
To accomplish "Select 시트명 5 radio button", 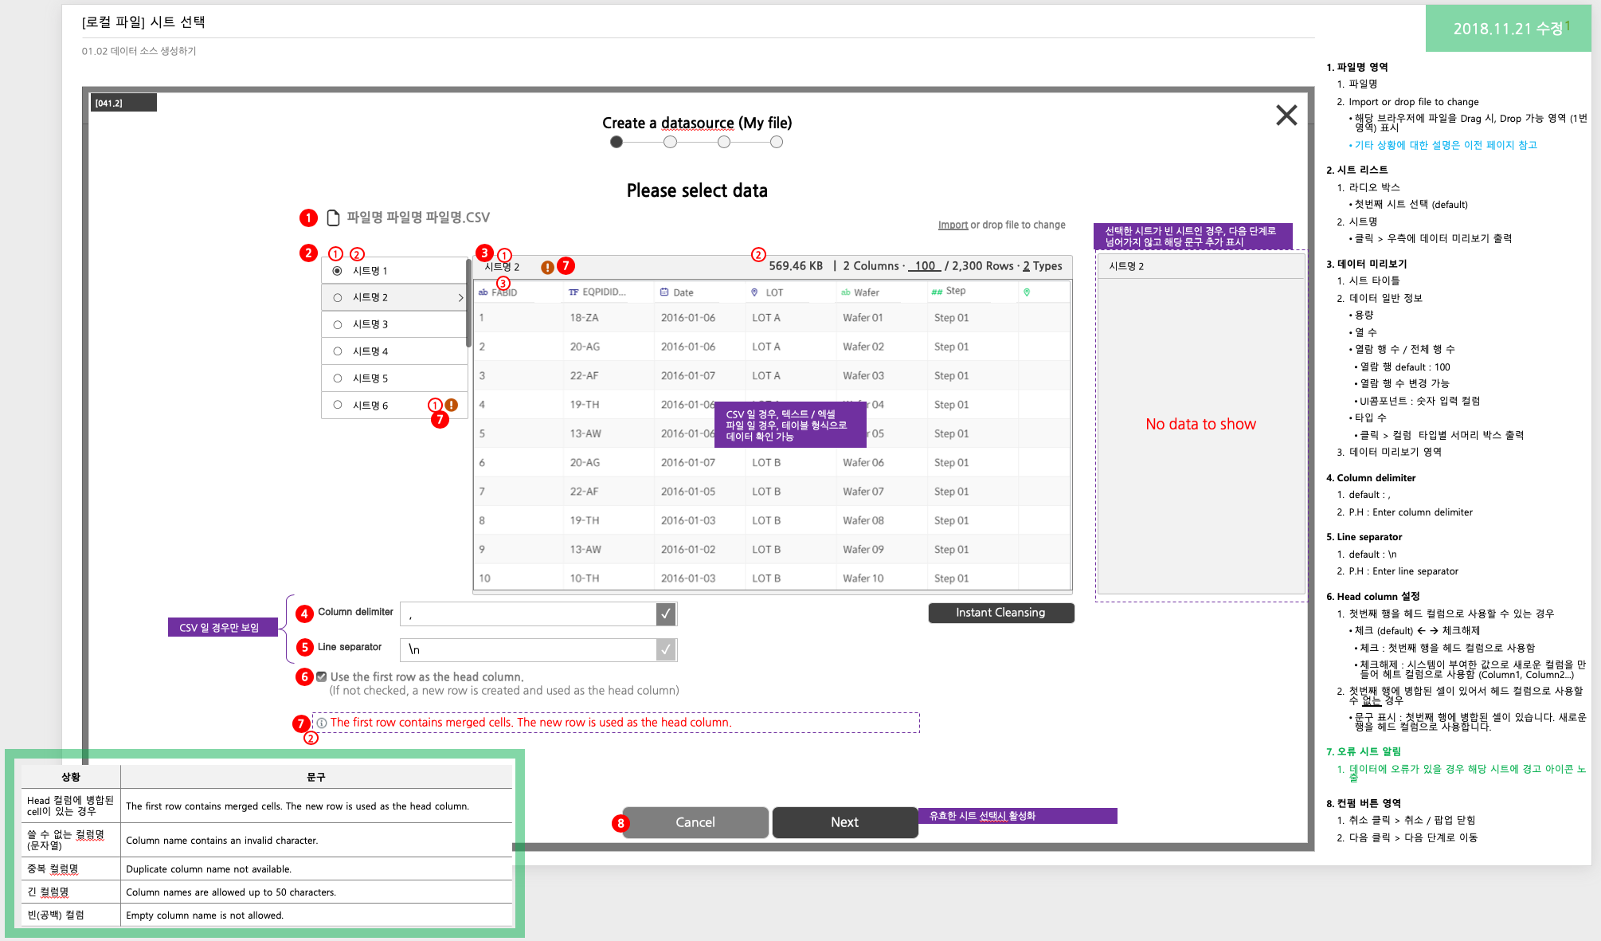I will point(338,378).
